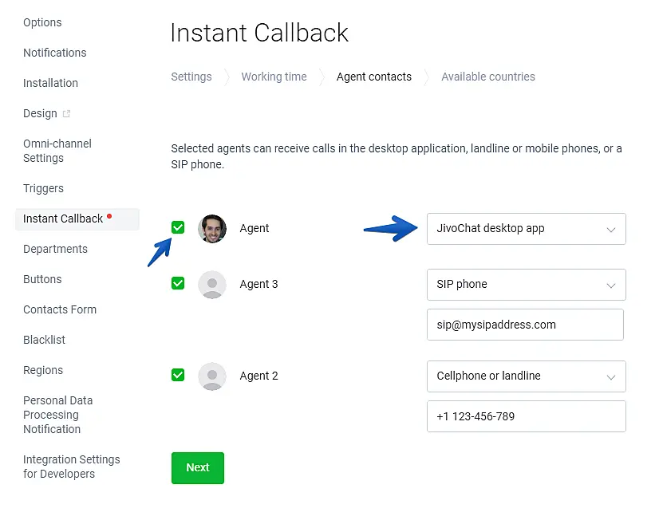Switch to the Working time step
Viewport: 655px width, 516px height.
pyautogui.click(x=274, y=77)
